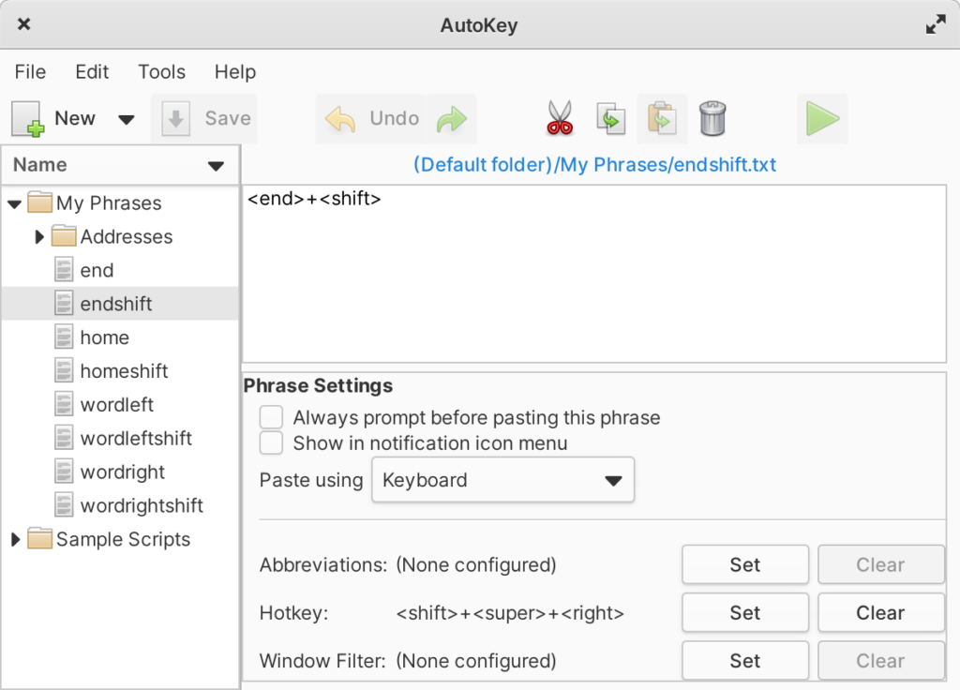This screenshot has width=960, height=690.
Task: Click inside the phrase text editor
Action: pyautogui.click(x=594, y=275)
